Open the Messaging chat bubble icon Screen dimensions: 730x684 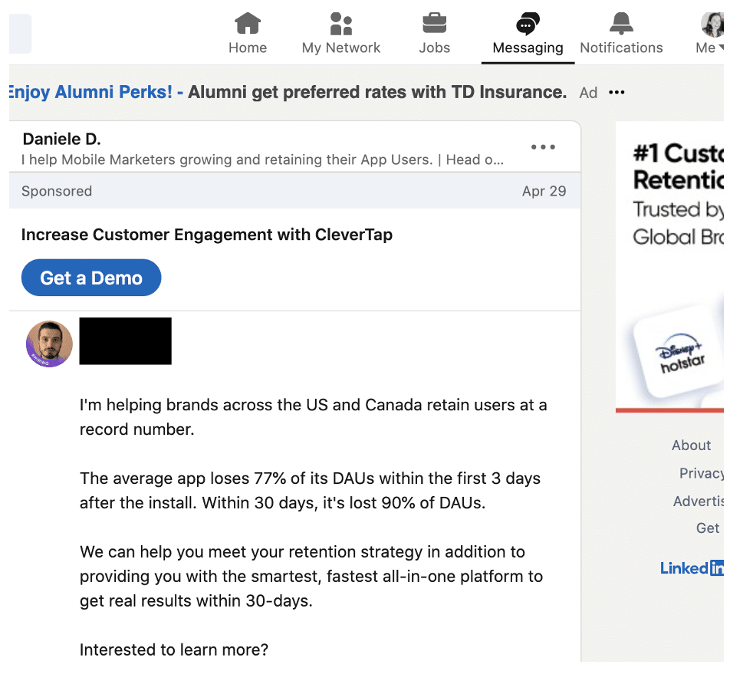528,24
